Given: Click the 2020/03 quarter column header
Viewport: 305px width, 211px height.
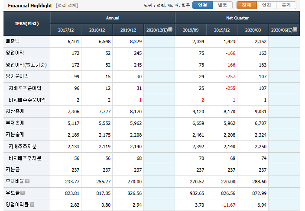Looking at the screenshot, I should pos(253,30).
